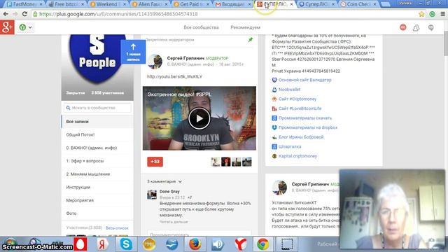Open Firefox from taskbar

[195, 244]
